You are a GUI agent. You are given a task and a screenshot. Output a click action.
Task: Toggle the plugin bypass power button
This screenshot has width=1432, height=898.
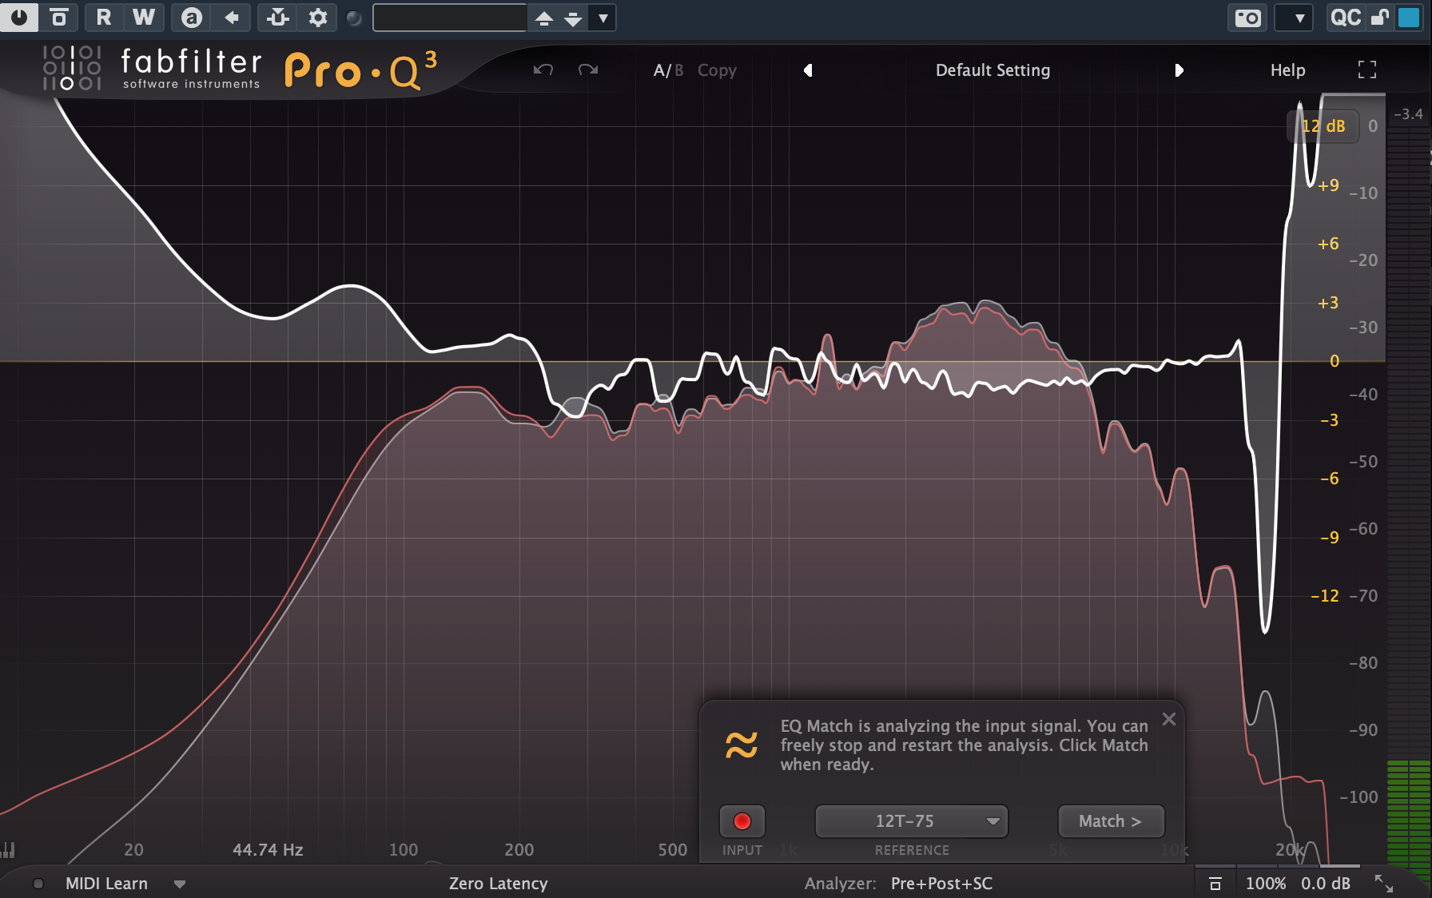(x=18, y=17)
